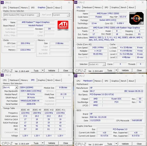Click the AMD Ryzen 3 logo in the CPU window
Image resolution: width=147 pixels, height=146 pixels.
[x=136, y=18]
